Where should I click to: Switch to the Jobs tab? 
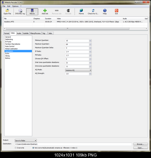[x=50, y=33]
